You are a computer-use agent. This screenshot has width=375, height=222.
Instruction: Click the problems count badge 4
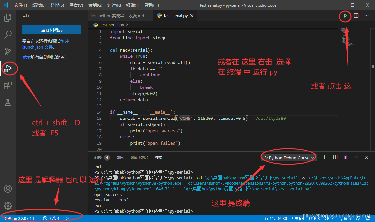(x=107, y=158)
